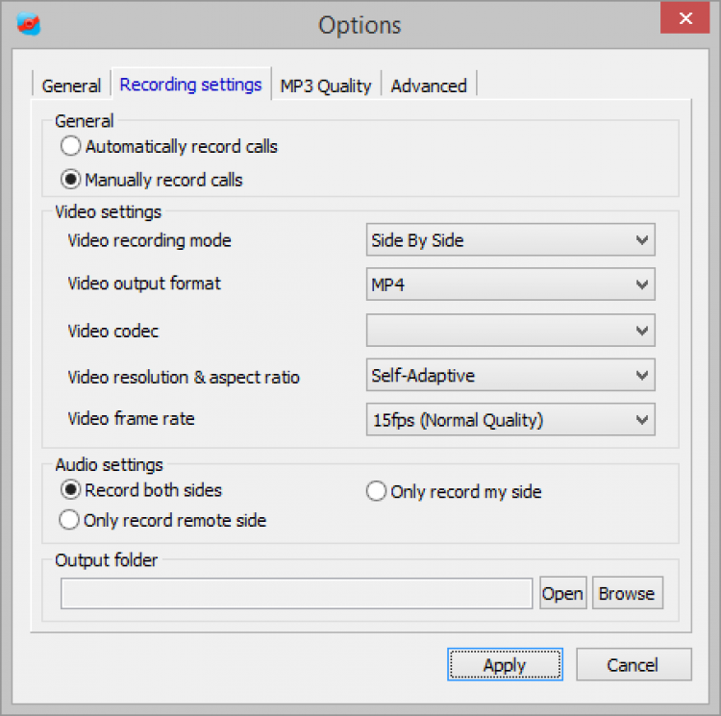Apply the recording settings
The image size is (721, 716).
(505, 665)
